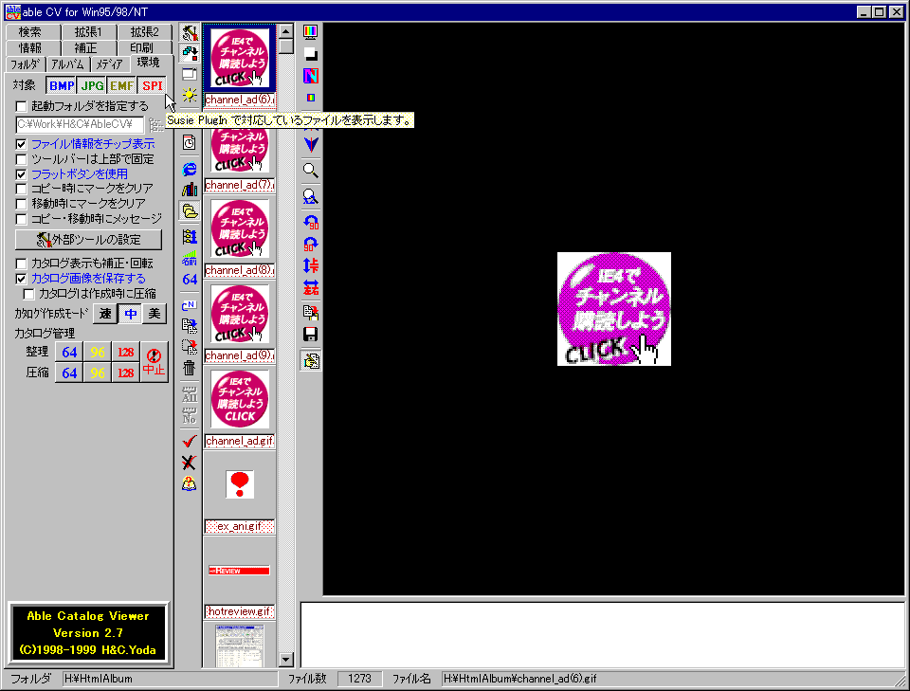This screenshot has height=691, width=910.
Task: Open the help icon with question mark
Action: [190, 483]
